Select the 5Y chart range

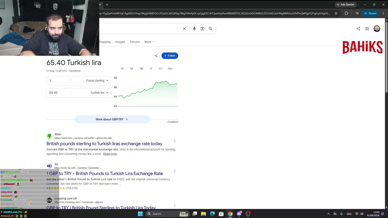tap(160, 68)
